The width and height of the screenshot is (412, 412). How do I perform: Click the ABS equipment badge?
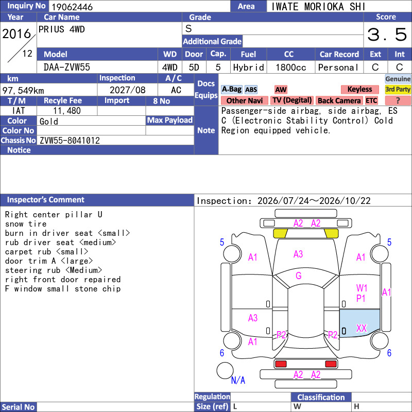point(251,90)
